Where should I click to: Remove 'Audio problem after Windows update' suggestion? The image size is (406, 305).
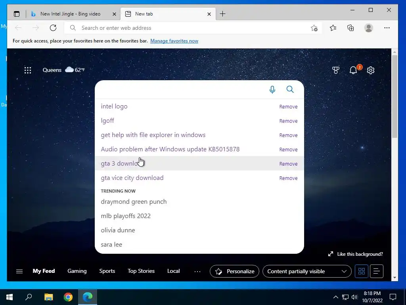coord(288,149)
